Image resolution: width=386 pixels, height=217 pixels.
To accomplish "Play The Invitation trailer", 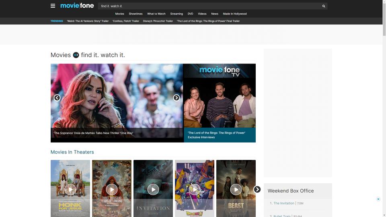I will click(x=153, y=189).
